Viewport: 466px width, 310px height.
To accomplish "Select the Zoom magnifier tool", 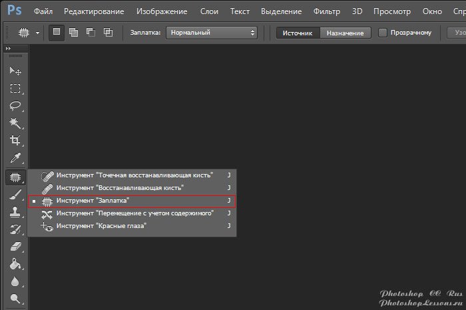I will coord(15,299).
